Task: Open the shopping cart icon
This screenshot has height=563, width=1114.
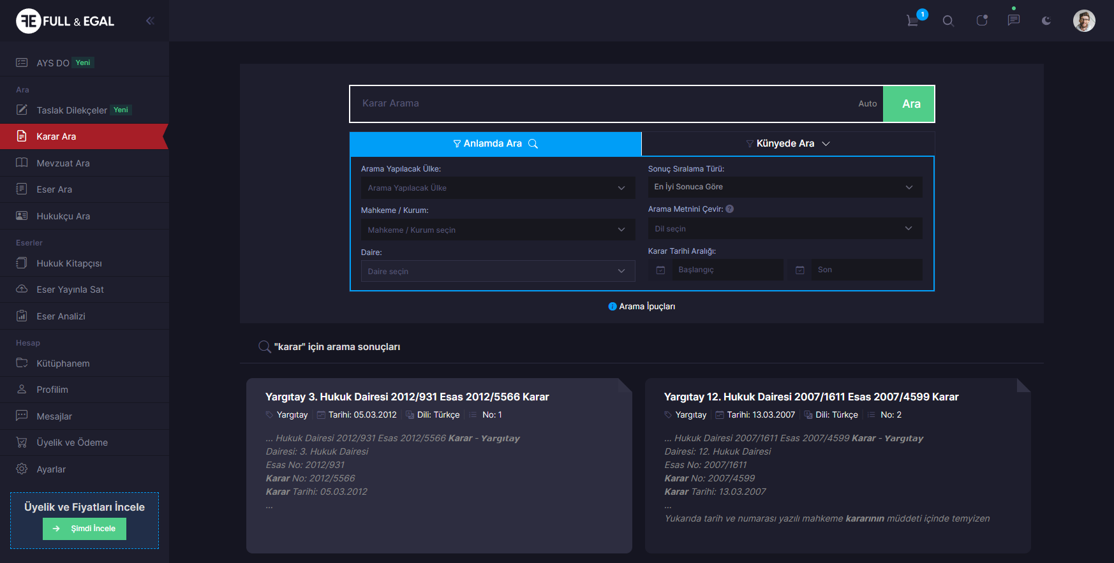Action: tap(913, 21)
